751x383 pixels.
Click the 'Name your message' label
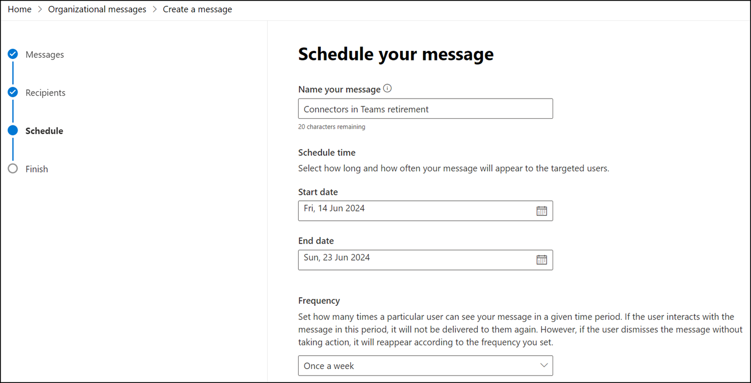click(x=340, y=89)
